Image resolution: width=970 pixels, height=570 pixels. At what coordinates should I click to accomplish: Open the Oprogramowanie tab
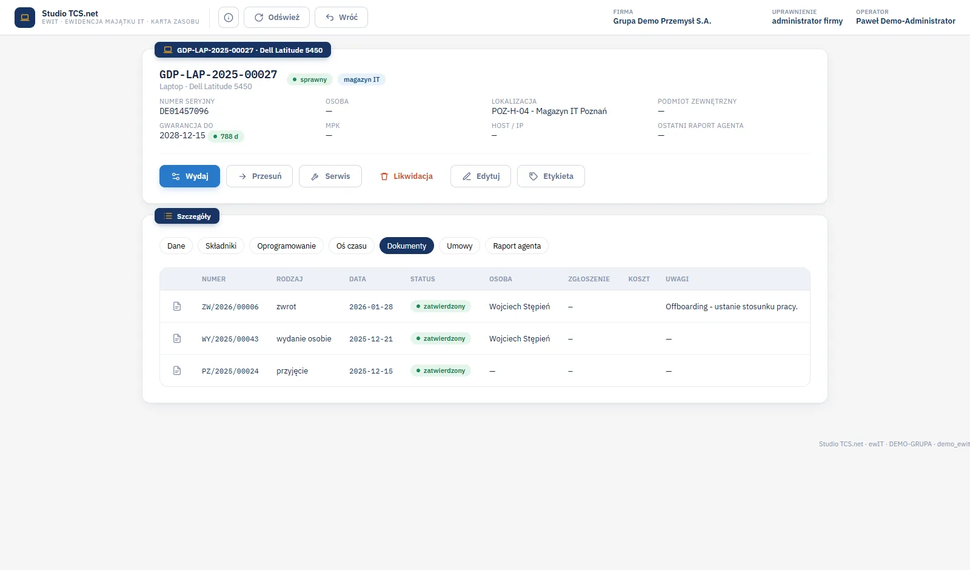(x=286, y=246)
